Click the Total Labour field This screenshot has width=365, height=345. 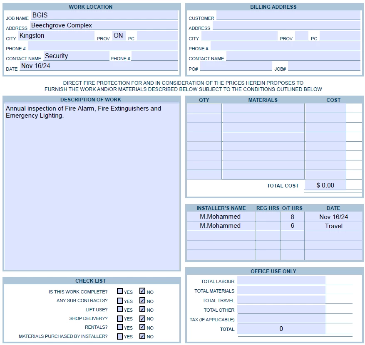click(x=282, y=281)
